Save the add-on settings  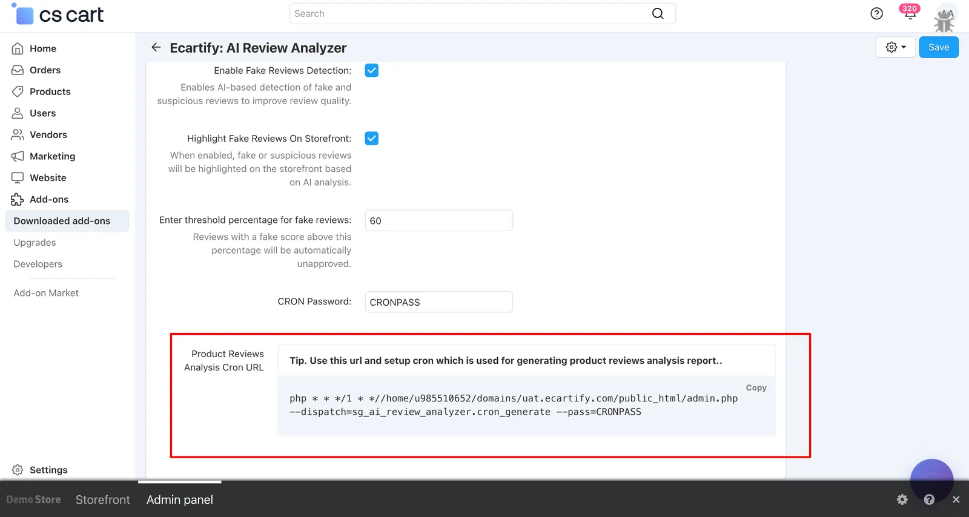click(x=939, y=47)
